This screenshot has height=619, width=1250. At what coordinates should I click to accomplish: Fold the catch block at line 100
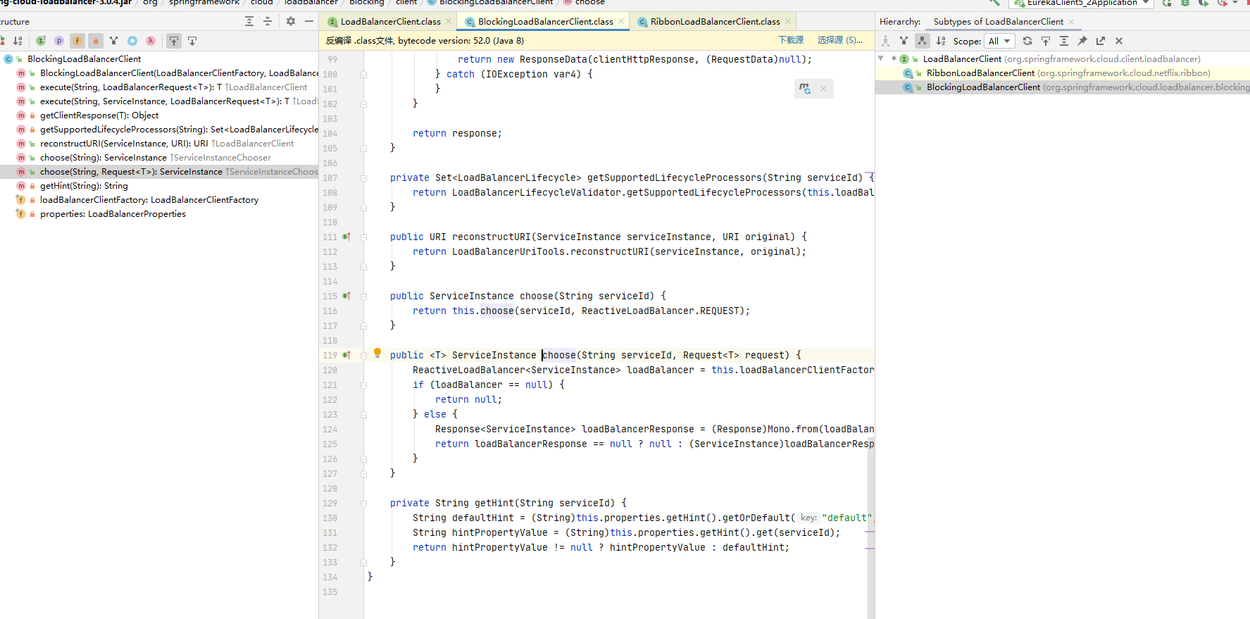[364, 74]
